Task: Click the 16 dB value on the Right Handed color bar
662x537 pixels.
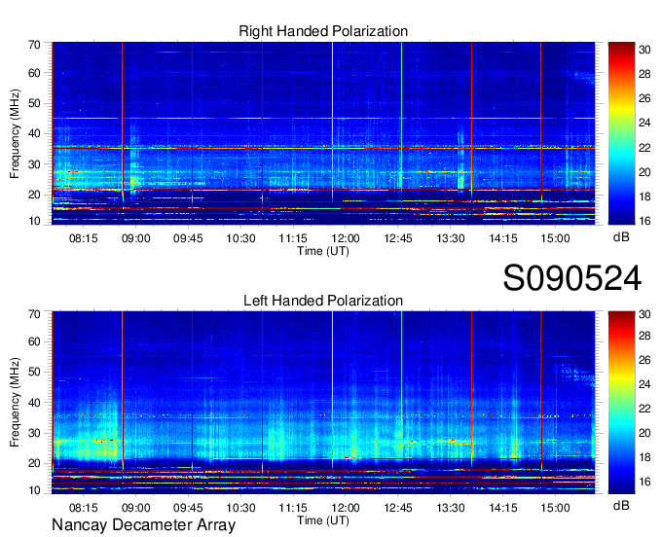Action: tap(644, 221)
